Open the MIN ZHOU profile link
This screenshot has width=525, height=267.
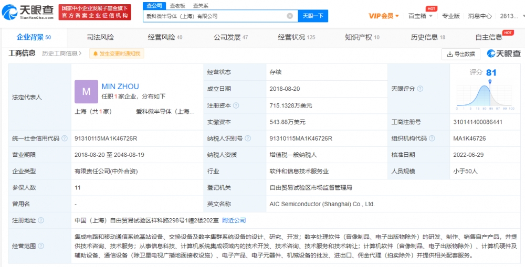120,87
